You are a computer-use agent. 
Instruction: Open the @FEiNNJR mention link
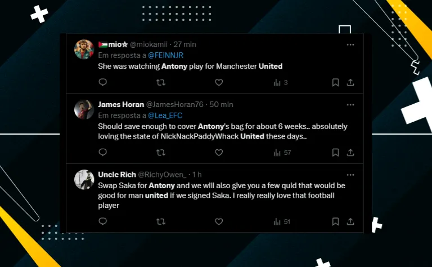(166, 55)
